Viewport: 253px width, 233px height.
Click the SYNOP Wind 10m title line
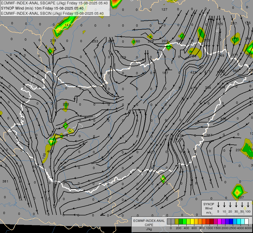[42, 8]
